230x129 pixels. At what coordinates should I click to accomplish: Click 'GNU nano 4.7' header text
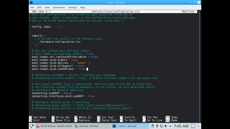click(x=41, y=11)
